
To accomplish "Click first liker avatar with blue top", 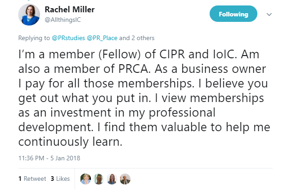I will (85, 179).
